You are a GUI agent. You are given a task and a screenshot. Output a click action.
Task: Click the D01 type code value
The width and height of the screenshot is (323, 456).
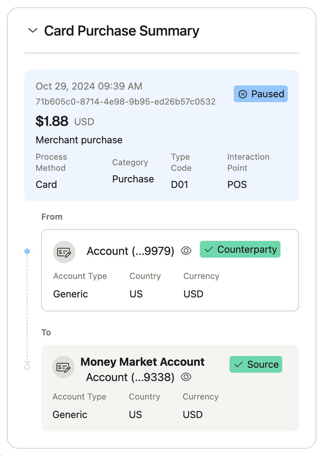(x=180, y=184)
